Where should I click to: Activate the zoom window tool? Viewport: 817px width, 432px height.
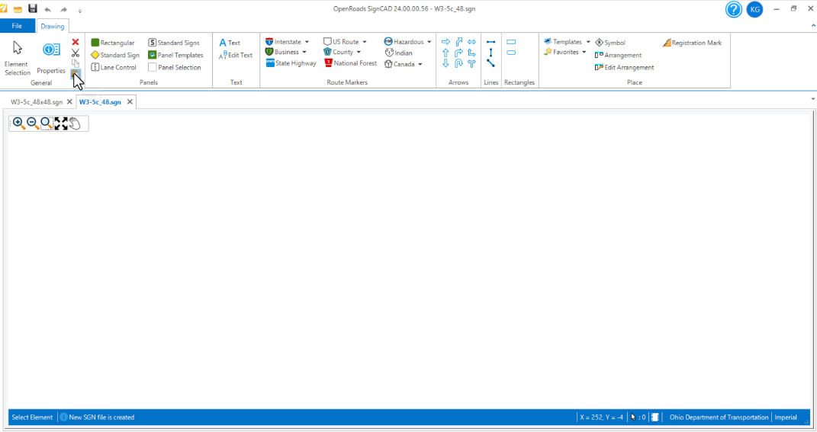pos(47,123)
